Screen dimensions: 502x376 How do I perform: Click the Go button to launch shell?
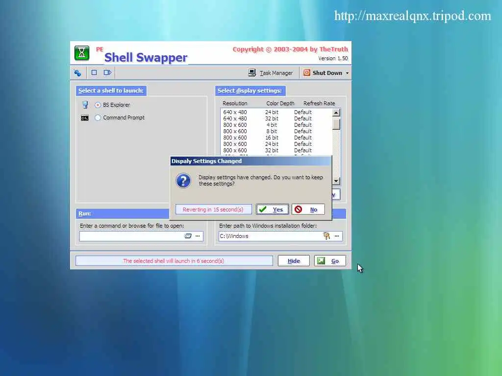tap(330, 261)
